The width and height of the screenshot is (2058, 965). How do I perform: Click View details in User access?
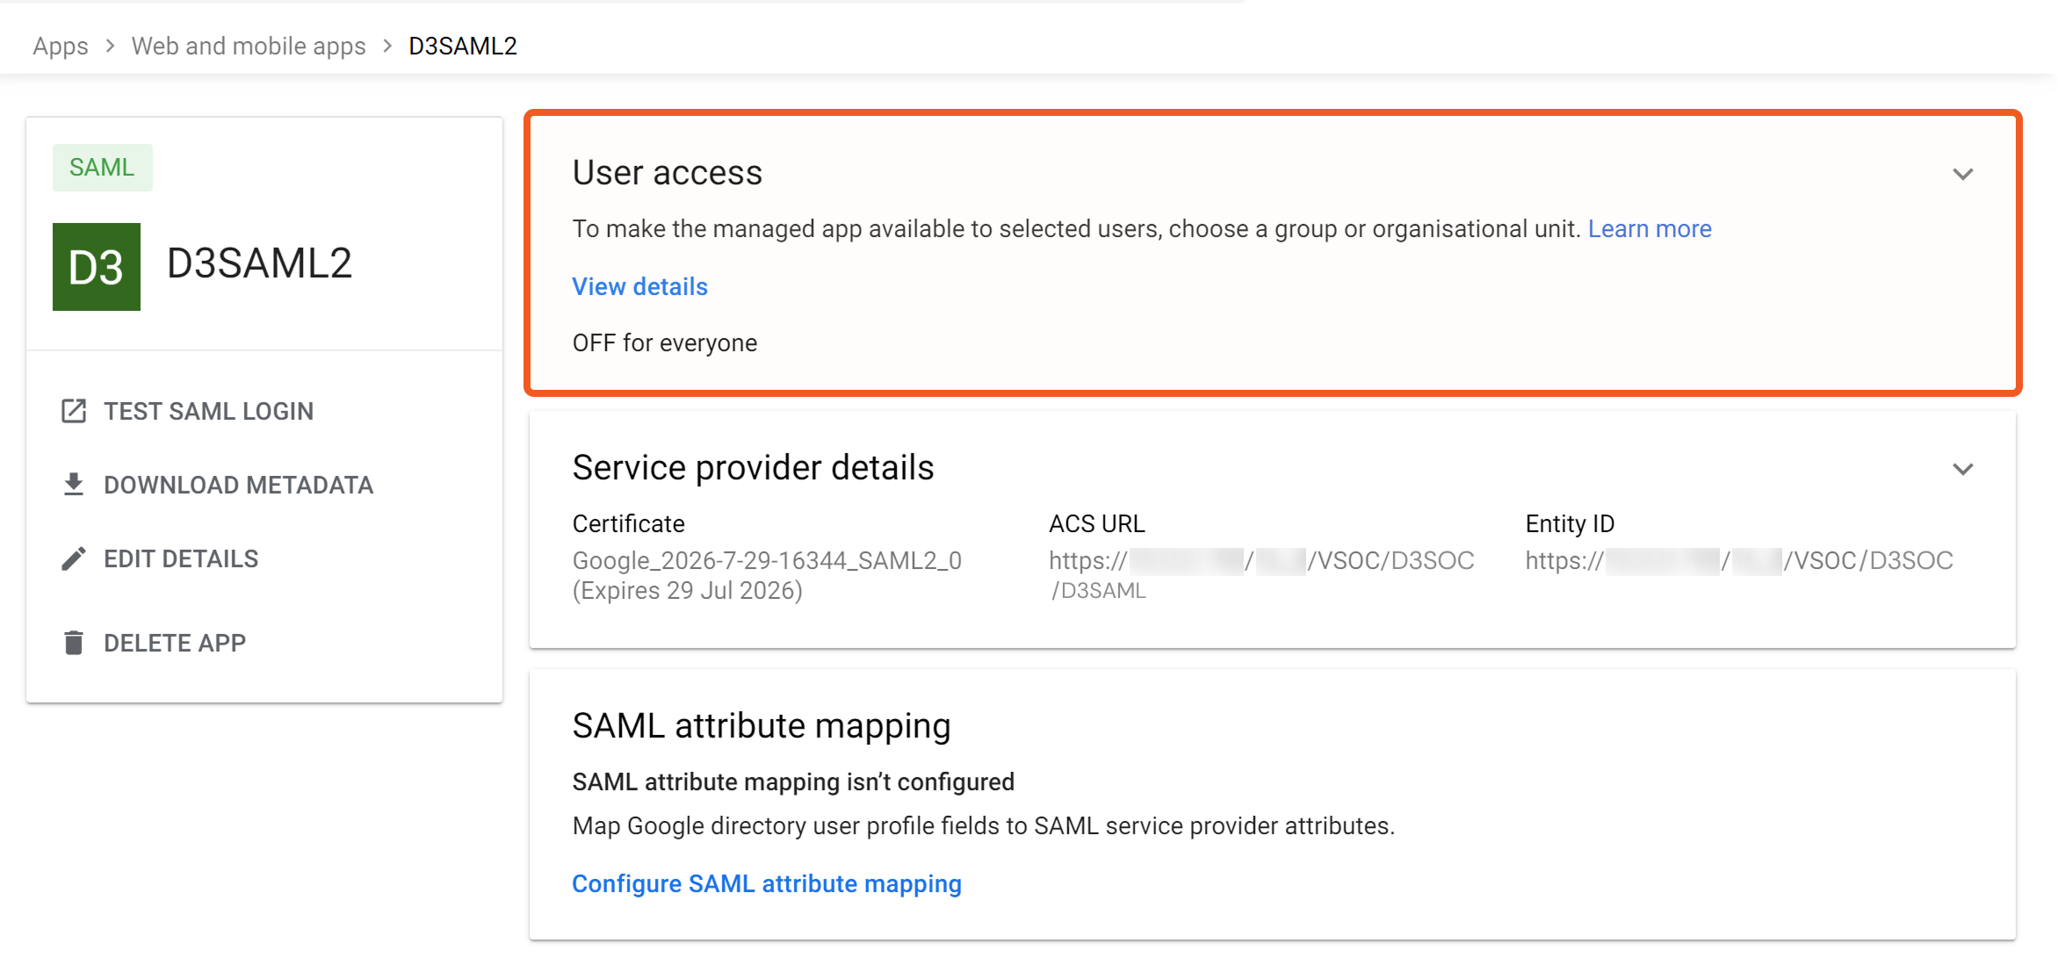[639, 286]
